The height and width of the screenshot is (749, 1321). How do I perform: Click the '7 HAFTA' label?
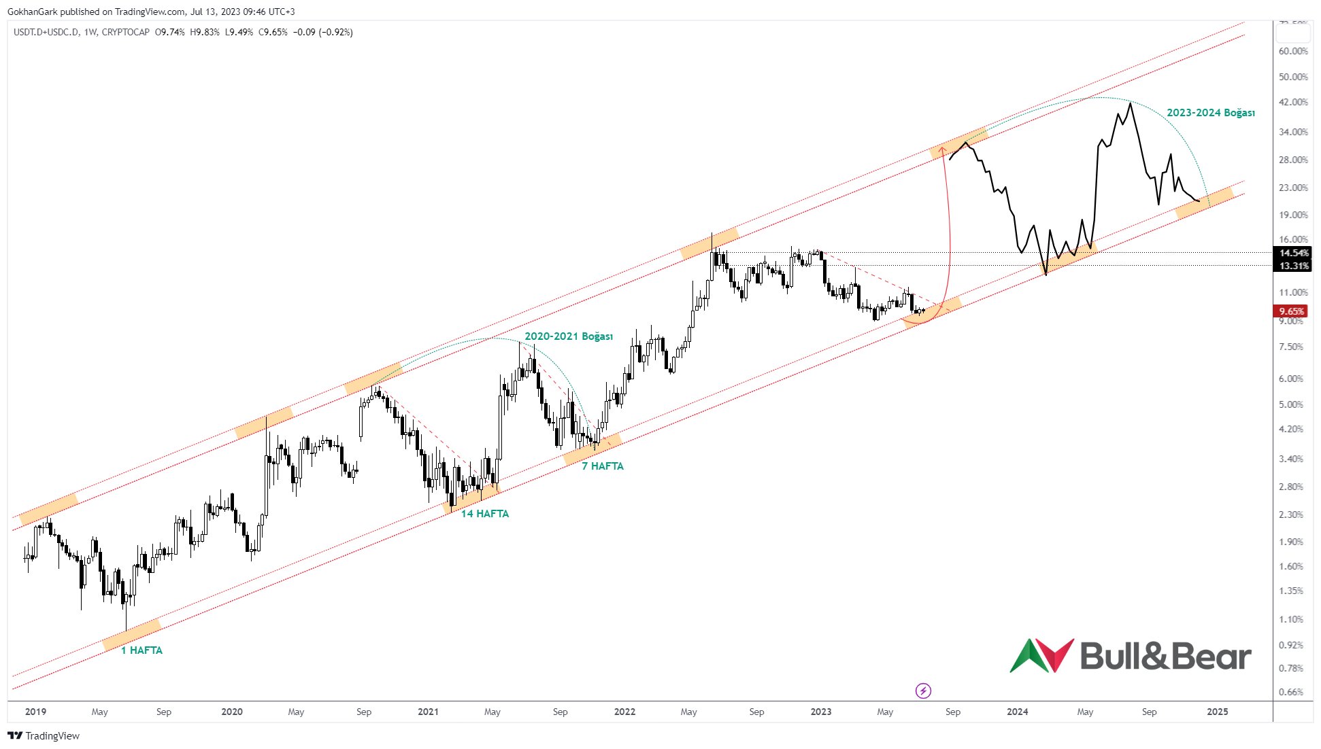coord(602,466)
